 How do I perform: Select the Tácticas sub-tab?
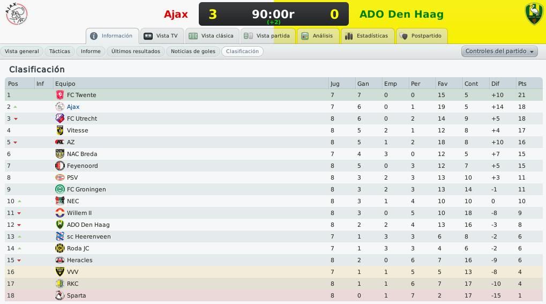tap(59, 51)
